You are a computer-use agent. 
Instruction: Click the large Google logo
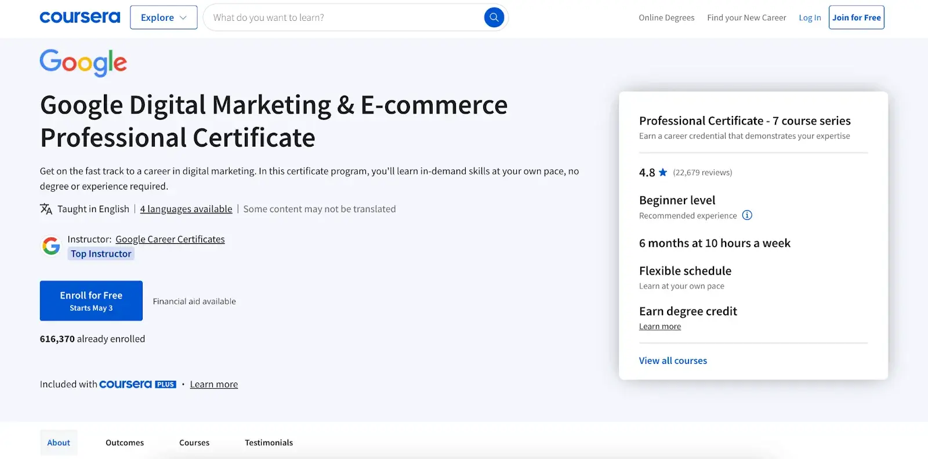click(83, 63)
